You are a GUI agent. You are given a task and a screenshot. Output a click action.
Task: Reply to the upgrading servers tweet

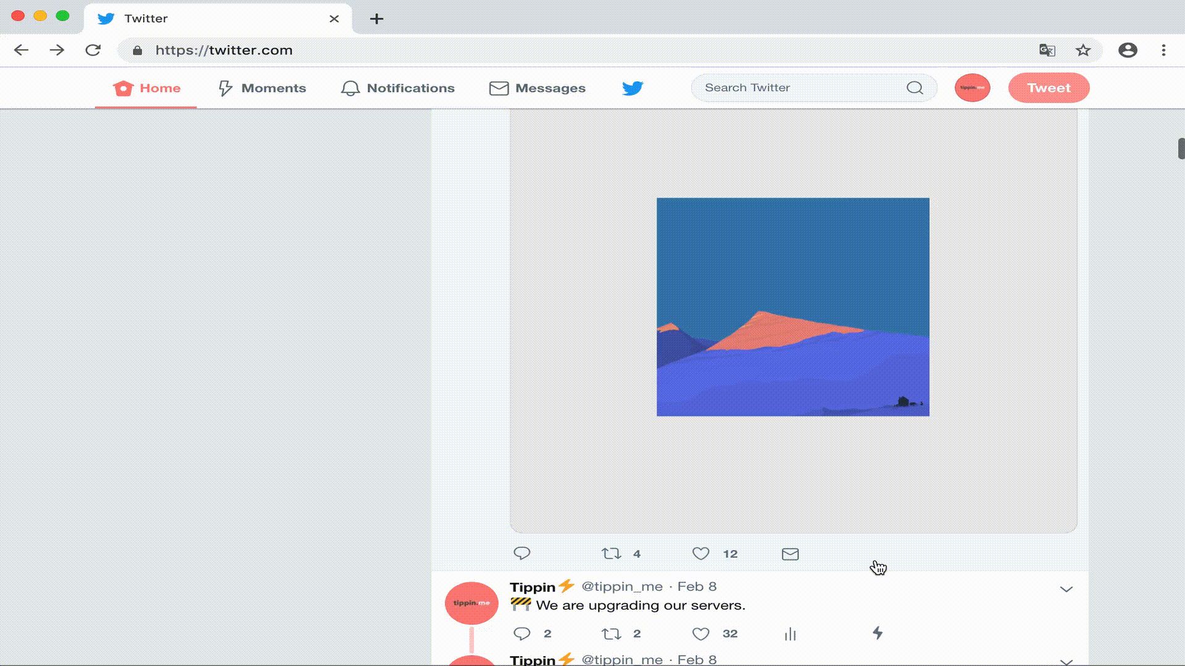point(522,634)
